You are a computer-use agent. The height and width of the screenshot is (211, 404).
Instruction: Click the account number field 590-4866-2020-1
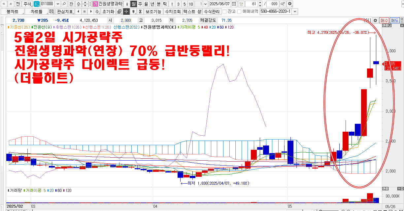tap(276, 12)
